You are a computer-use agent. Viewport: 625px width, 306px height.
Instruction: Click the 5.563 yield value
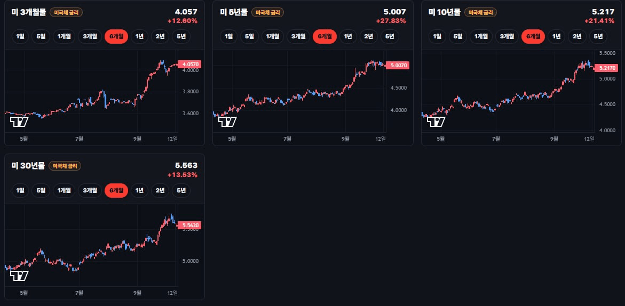coord(186,166)
